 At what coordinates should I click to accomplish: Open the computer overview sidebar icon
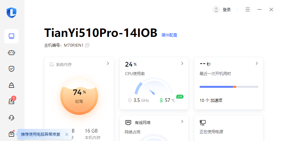[x=11, y=36]
